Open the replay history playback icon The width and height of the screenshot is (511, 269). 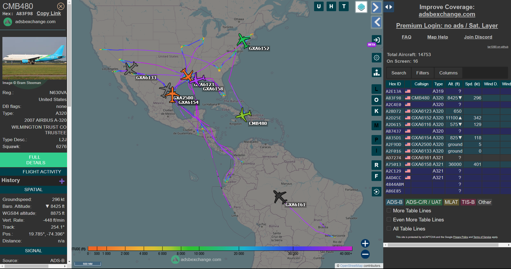click(x=377, y=192)
